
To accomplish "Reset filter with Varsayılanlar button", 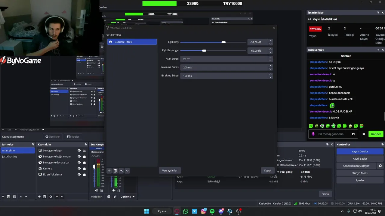I will click(x=170, y=170).
